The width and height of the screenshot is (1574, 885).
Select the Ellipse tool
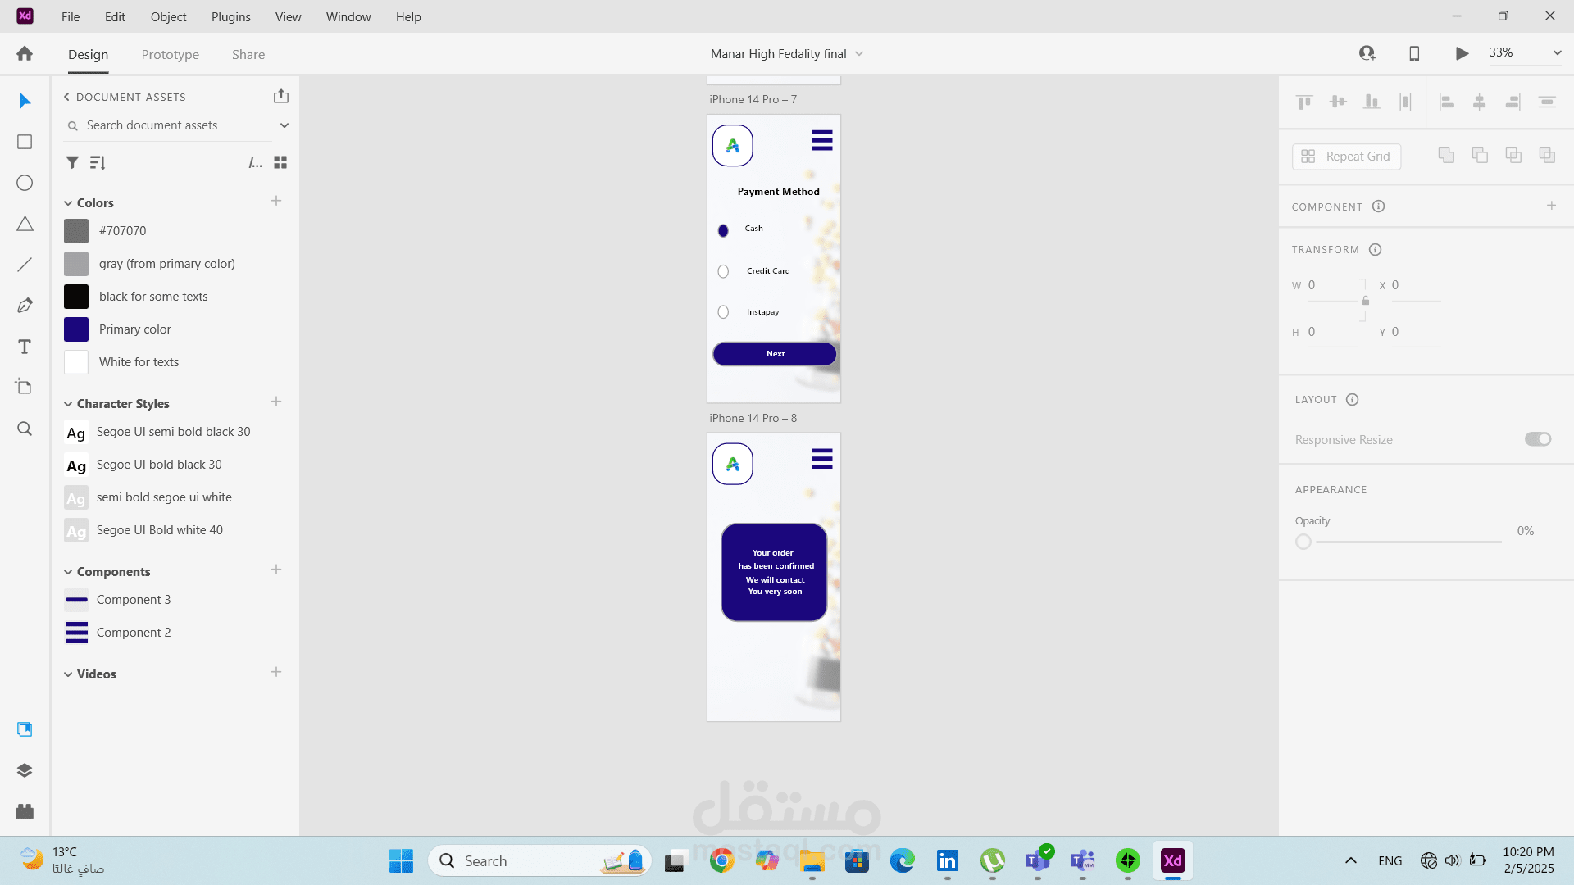point(25,183)
